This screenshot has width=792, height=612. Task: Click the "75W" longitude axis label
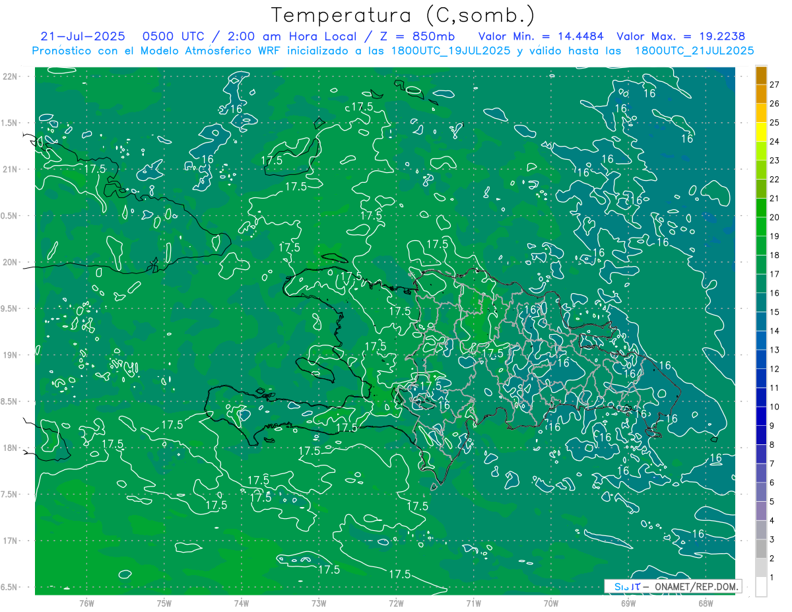pyautogui.click(x=164, y=603)
